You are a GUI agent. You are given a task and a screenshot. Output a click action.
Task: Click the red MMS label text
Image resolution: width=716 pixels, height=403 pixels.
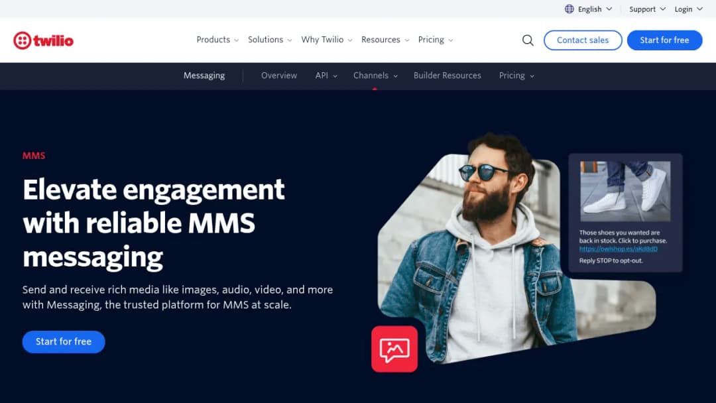[34, 156]
